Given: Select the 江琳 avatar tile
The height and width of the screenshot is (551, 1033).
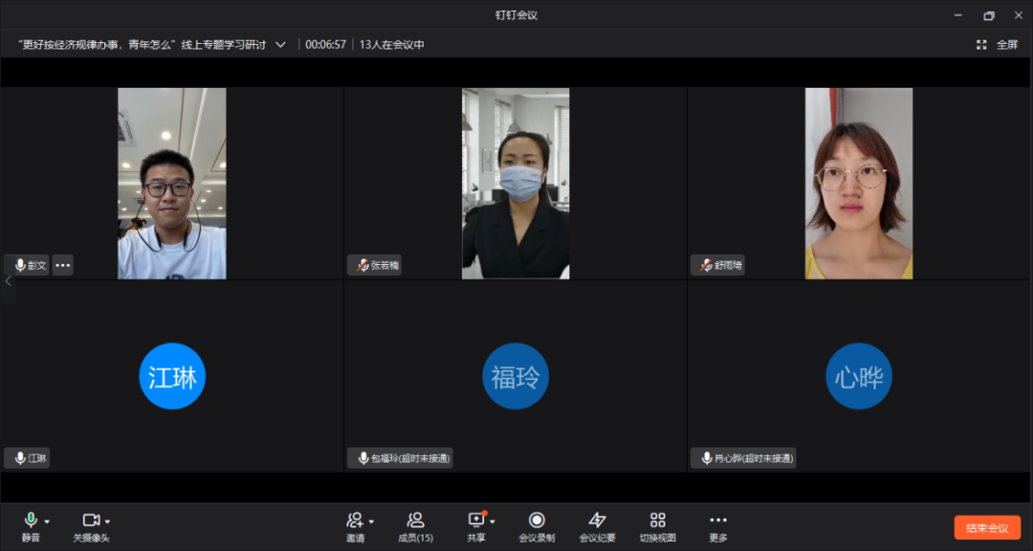Looking at the screenshot, I should tap(172, 376).
